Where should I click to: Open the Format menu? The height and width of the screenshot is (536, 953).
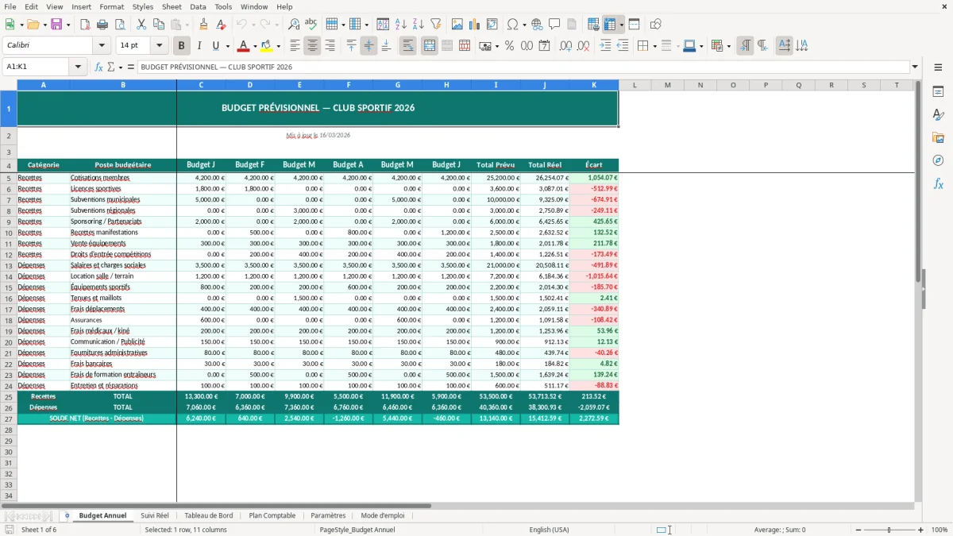click(111, 6)
